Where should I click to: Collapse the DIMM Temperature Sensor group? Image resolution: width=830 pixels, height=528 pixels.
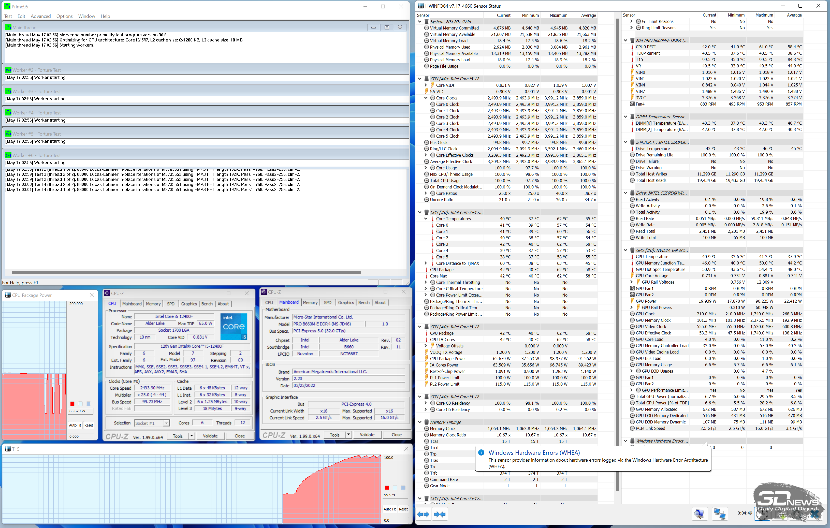pyautogui.click(x=625, y=116)
